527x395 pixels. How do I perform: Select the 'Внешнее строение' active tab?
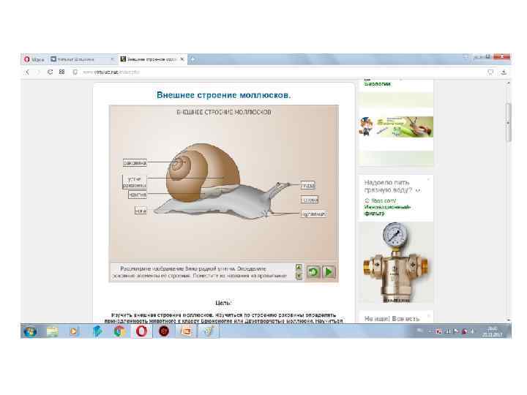[152, 59]
